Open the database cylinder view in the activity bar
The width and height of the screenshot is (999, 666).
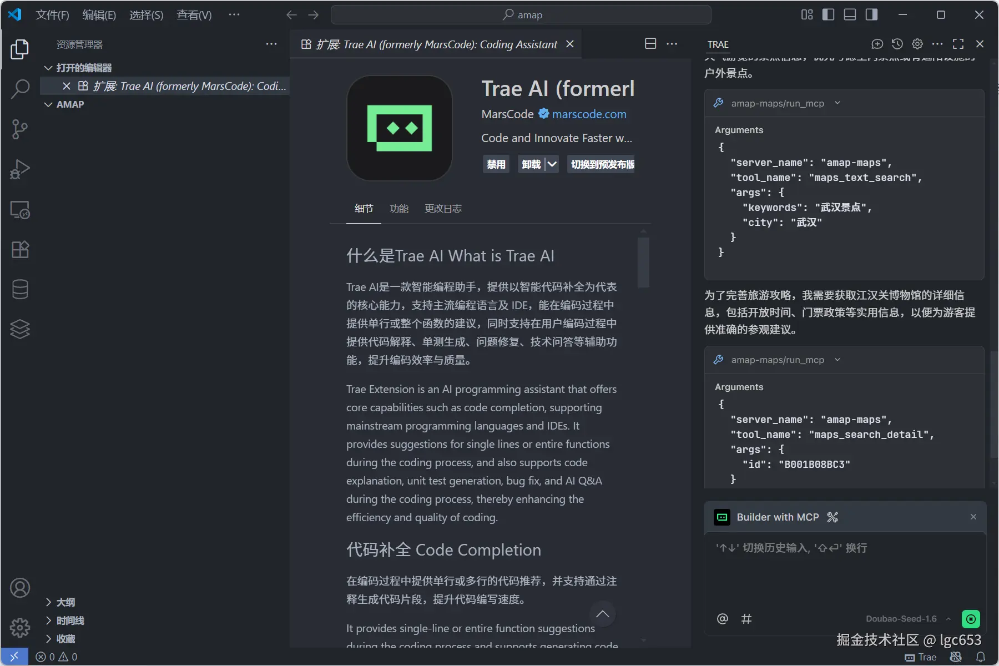click(20, 289)
